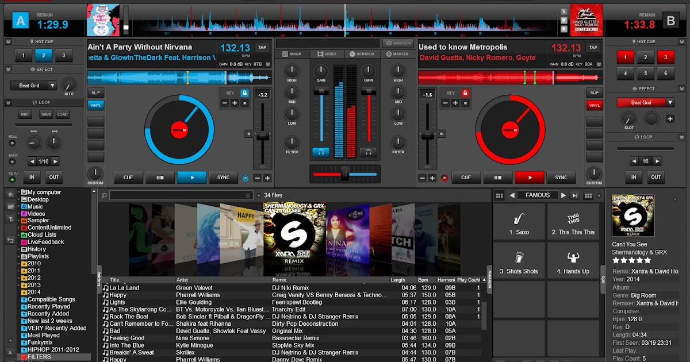Expand the 2010 folder in tree
This screenshot has width=690, height=362.
point(19,264)
